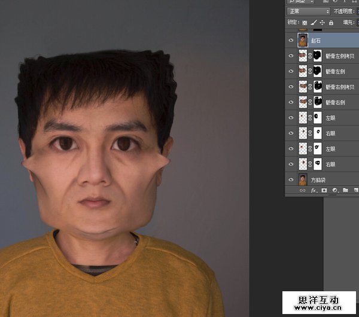The image size is (359, 317).
Task: Hide the 颧骨左侧拷贝 layer
Action: (291, 56)
